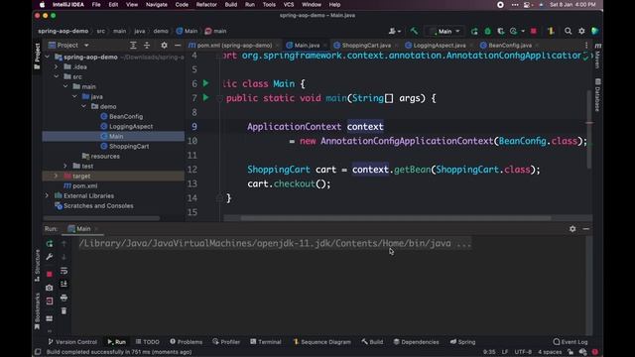
Task: Open Search Everywhere magnifier icon
Action: click(568, 31)
